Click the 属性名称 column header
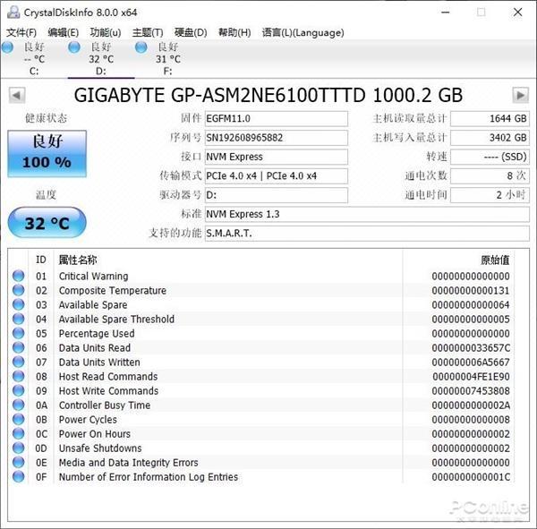This screenshot has height=529, width=537. coord(78,260)
